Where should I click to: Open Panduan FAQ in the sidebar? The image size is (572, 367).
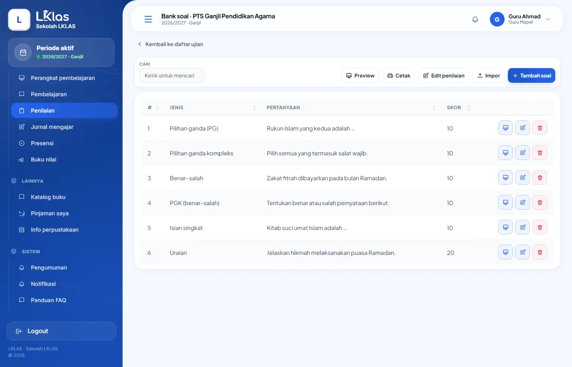pyautogui.click(x=64, y=300)
